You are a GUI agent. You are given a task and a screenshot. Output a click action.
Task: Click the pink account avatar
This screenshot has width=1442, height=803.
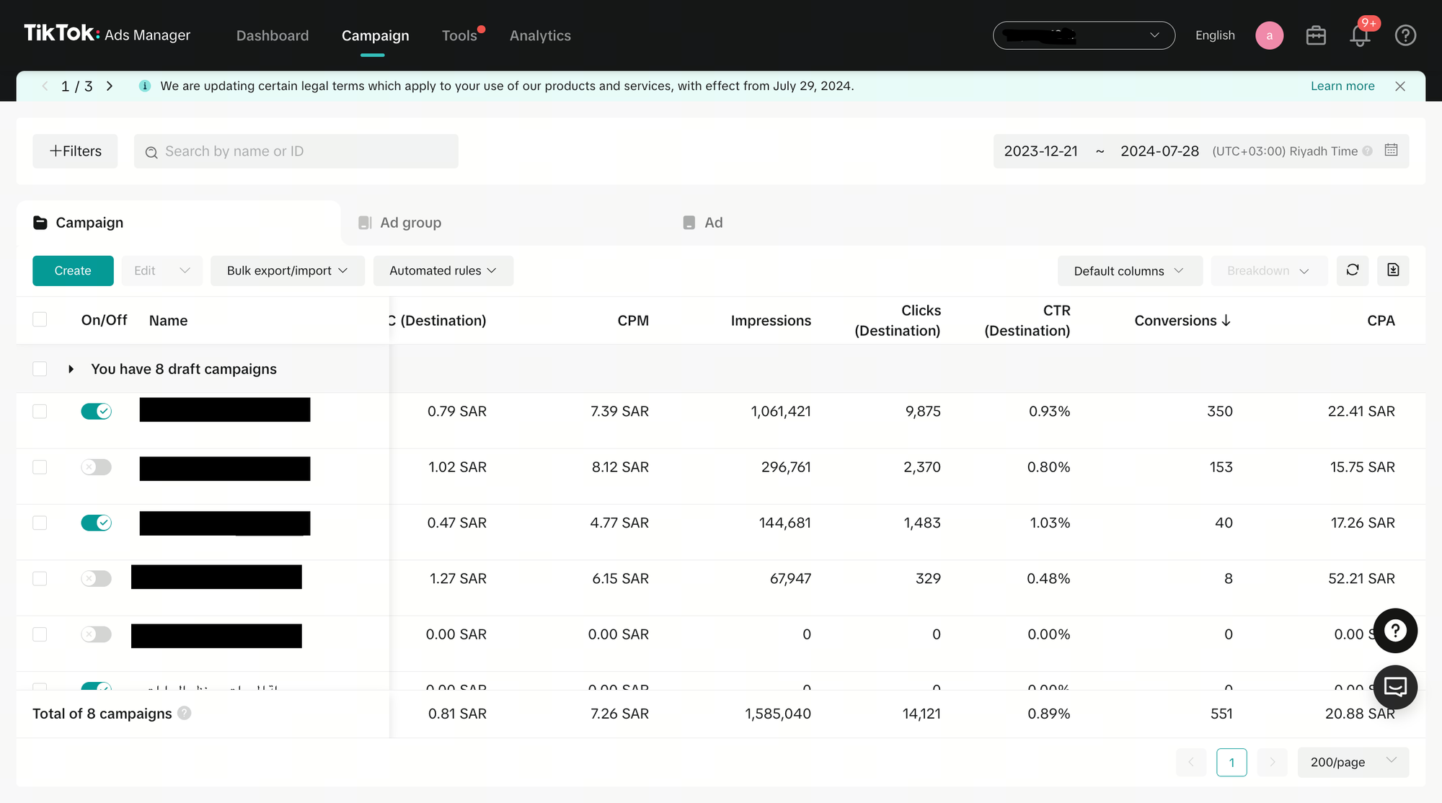click(1269, 35)
